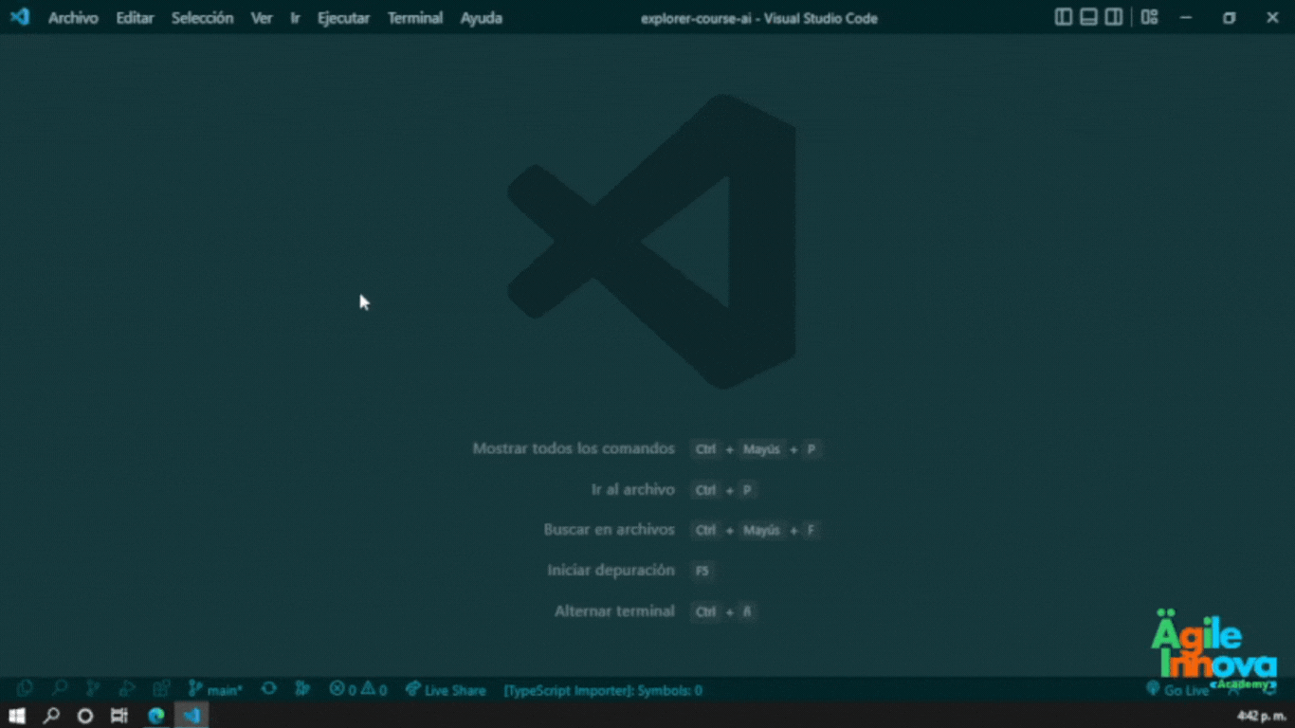Click the git graph icon after sync
The image size is (1295, 728).
pyautogui.click(x=302, y=689)
